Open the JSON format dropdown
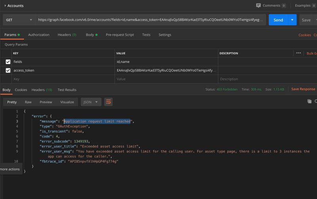 [x=91, y=102]
